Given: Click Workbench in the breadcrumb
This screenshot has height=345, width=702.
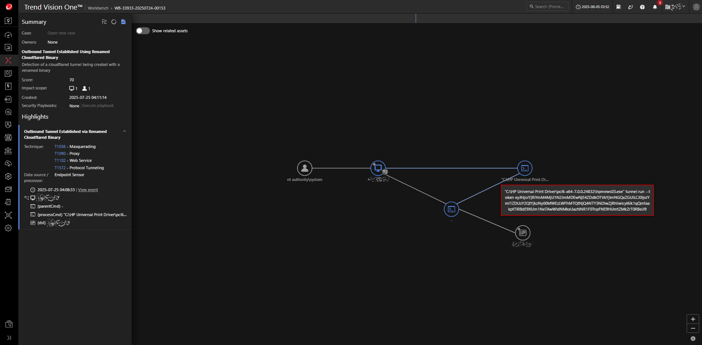Looking at the screenshot, I should click(98, 8).
